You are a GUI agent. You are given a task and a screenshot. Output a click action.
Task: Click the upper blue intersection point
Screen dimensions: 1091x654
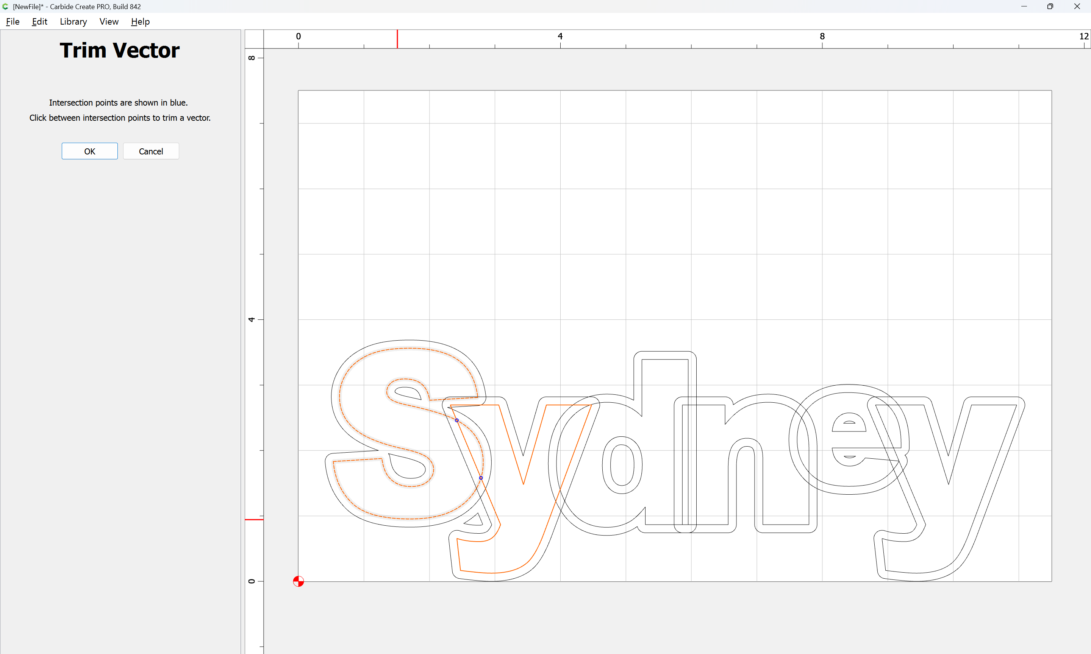[457, 420]
